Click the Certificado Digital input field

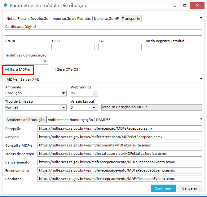[103, 33]
